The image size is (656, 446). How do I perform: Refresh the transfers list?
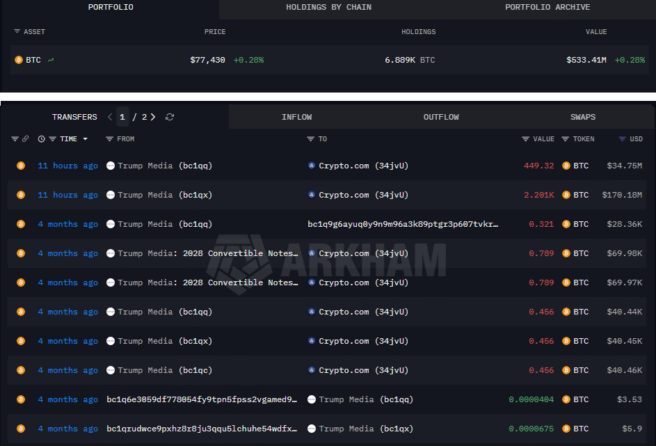[x=170, y=117]
